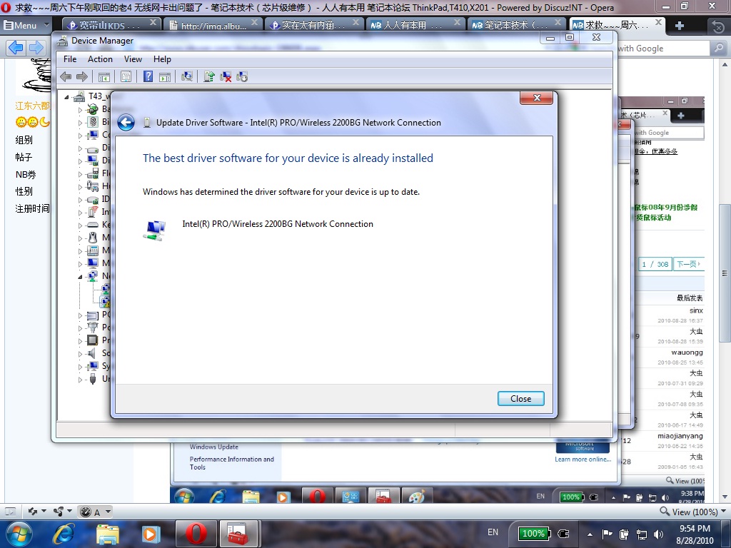Click Device Manager toolbar gray Back arrow
Image resolution: width=731 pixels, height=548 pixels.
66,77
